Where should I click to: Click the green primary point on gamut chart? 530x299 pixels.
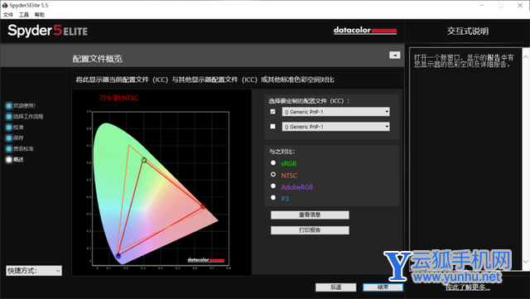(x=144, y=160)
